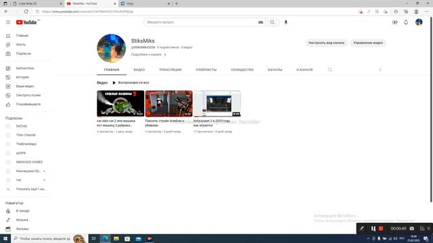Expand Подробнее о канале chevron
The width and height of the screenshot is (433, 243).
(x=165, y=55)
